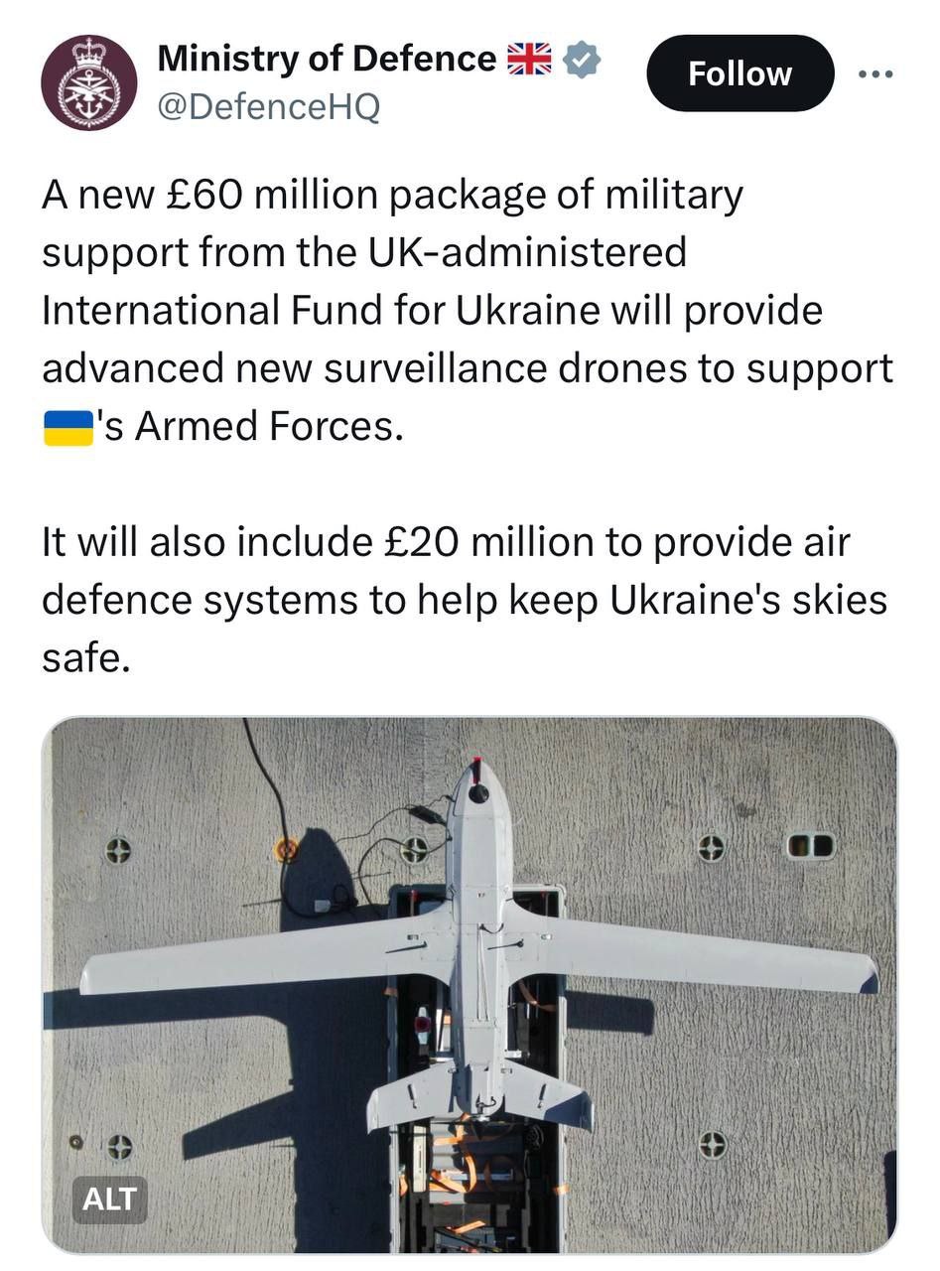Show the image ALT description badge

108,1200
